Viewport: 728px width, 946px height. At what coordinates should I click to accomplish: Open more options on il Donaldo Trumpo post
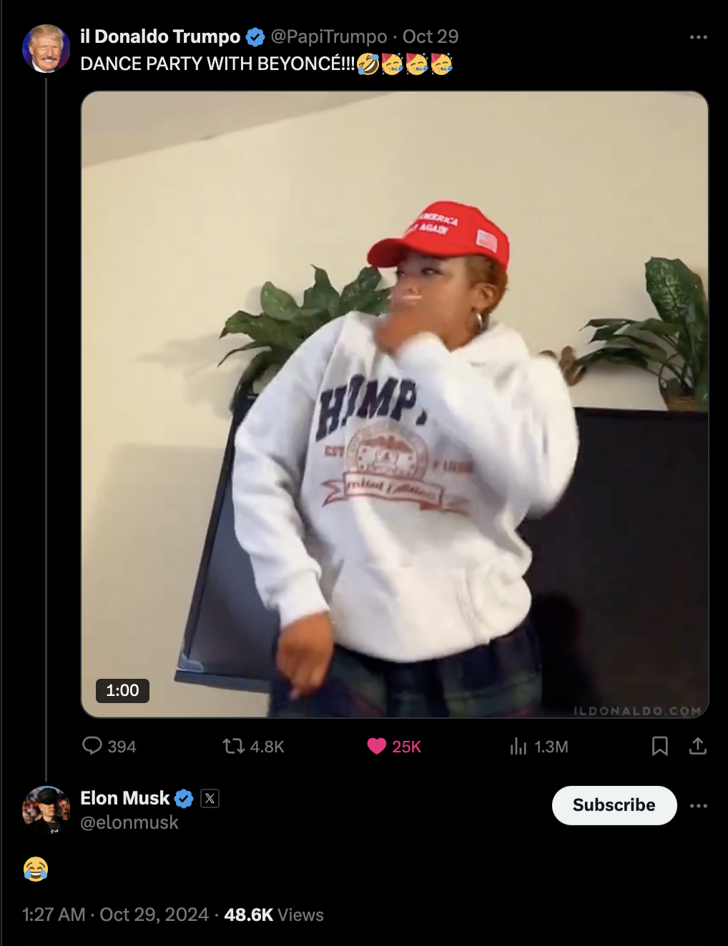coord(698,37)
